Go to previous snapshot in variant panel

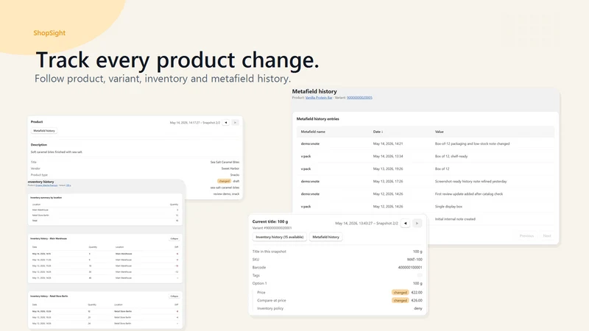tap(406, 224)
